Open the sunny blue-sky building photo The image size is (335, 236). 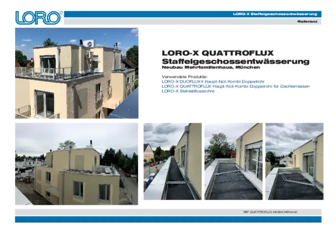76,73
